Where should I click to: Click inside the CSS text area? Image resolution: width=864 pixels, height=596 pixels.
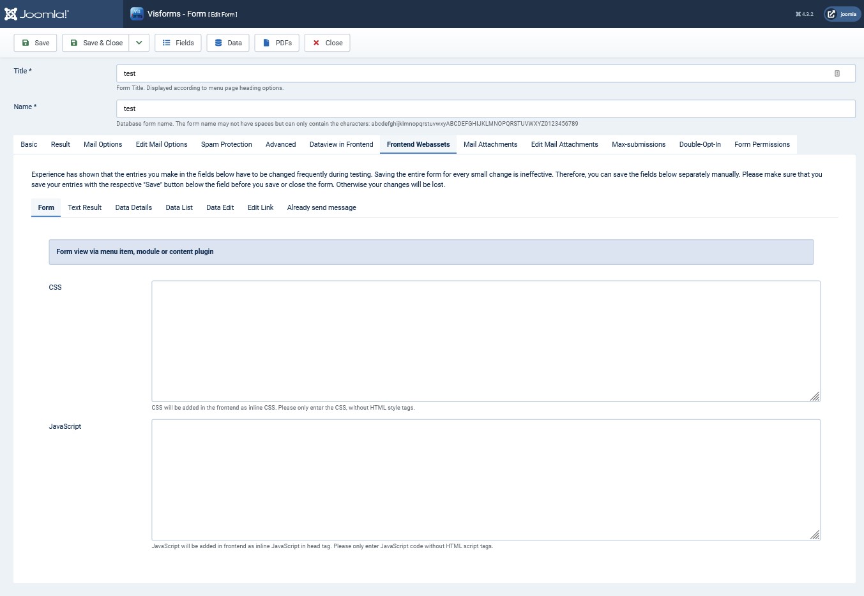pyautogui.click(x=485, y=341)
